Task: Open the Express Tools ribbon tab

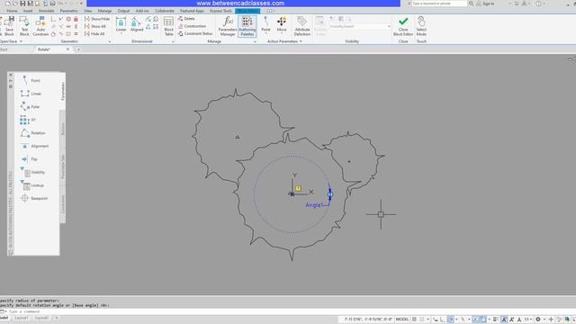Action: point(220,11)
